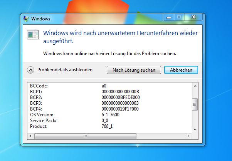The height and width of the screenshot is (161, 232).
Task: Click the 'Service Pack:' label
Action: (43, 121)
